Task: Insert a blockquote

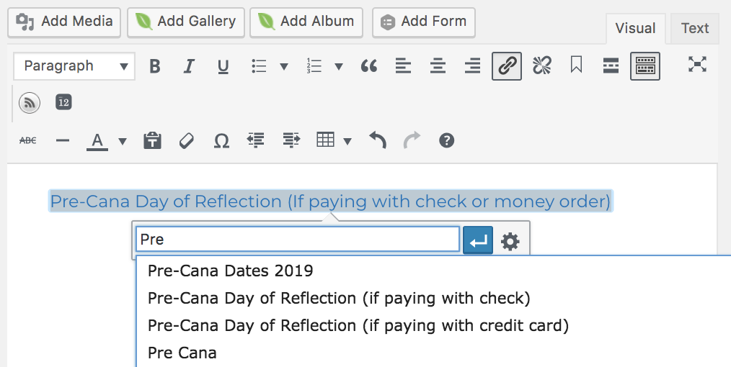Action: (x=369, y=66)
